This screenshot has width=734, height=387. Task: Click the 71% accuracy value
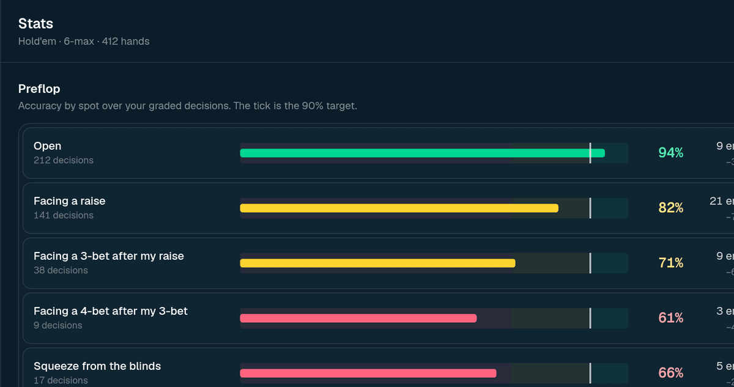coord(670,263)
